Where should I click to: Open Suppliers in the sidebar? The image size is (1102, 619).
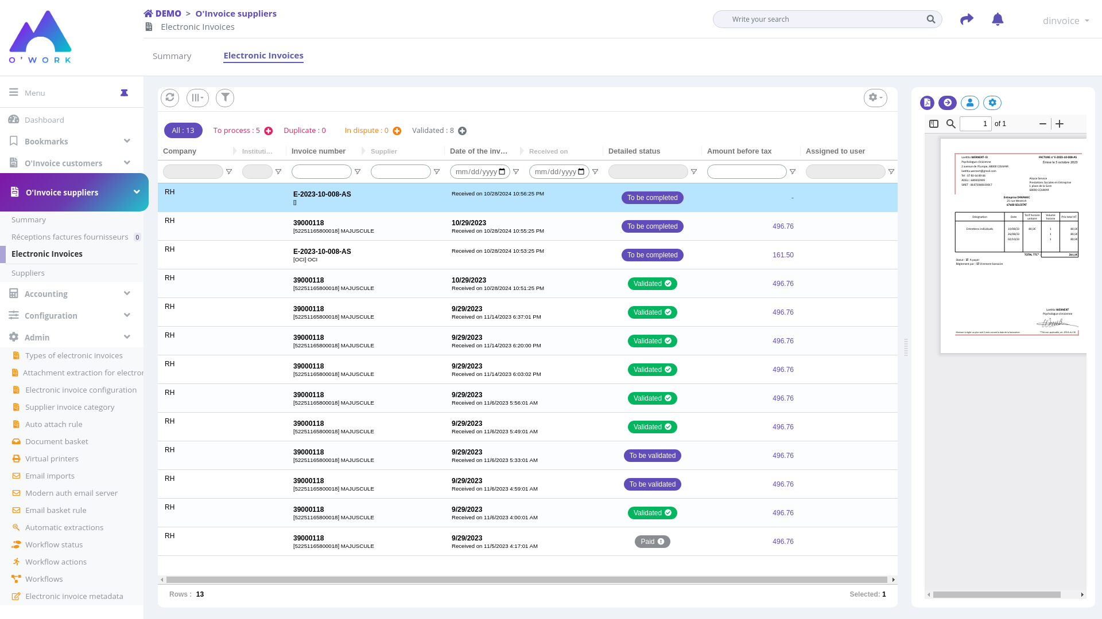(x=28, y=273)
